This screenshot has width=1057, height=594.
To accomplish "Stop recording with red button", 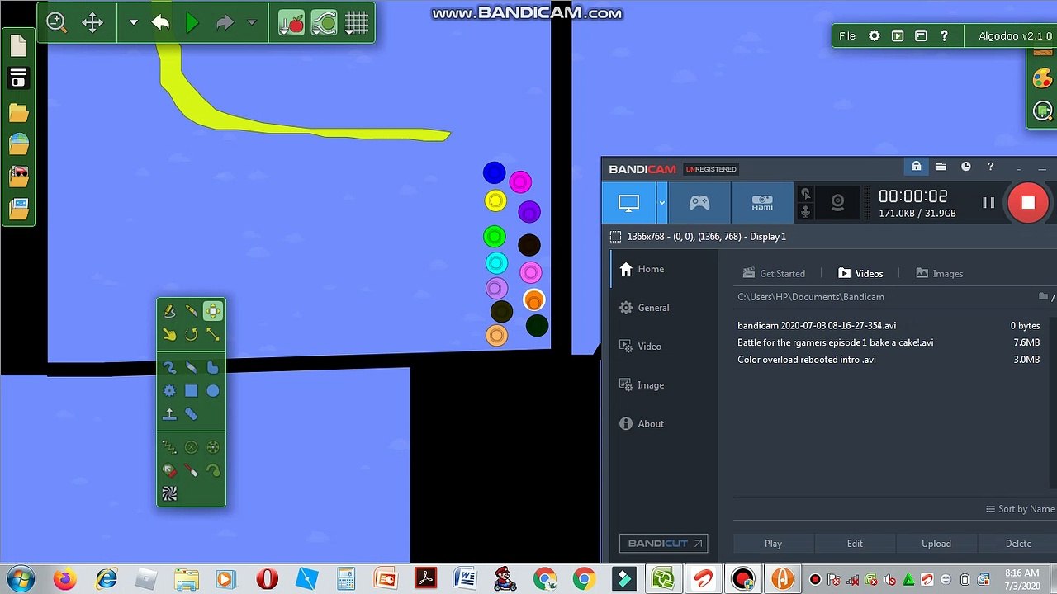I will [x=1028, y=203].
